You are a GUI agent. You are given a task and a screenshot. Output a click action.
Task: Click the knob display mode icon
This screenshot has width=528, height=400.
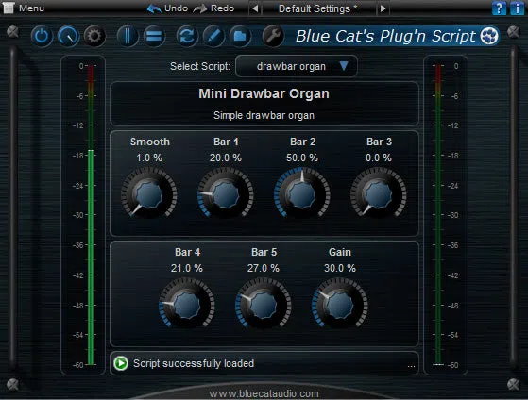pos(68,36)
